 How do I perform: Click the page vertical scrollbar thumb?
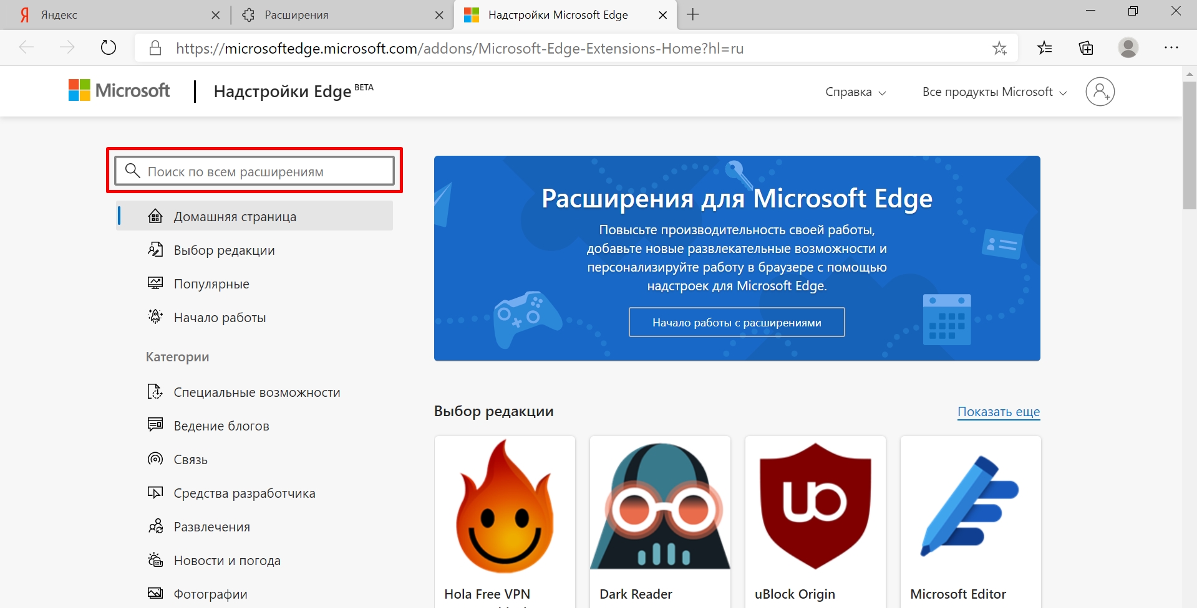point(1189,145)
